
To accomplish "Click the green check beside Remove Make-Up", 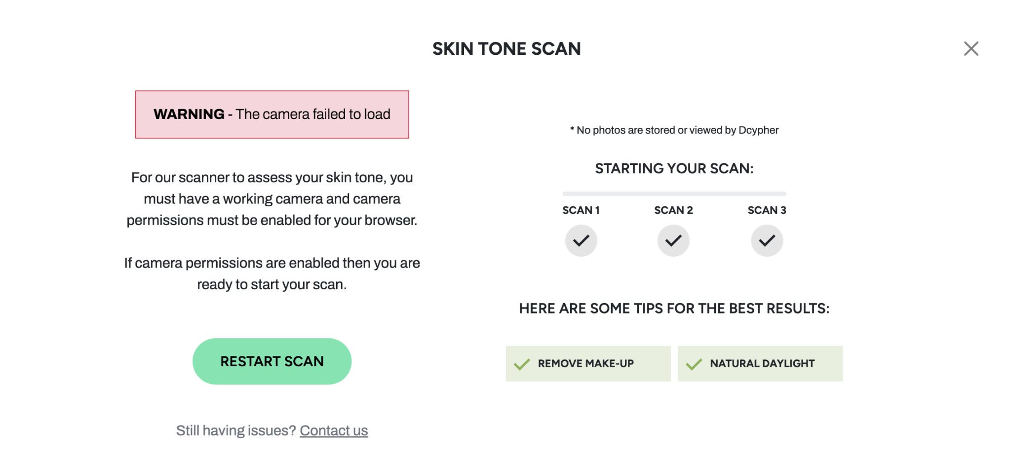I will (522, 364).
